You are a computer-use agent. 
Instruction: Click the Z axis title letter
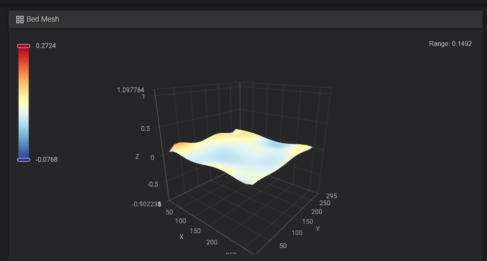(x=137, y=157)
